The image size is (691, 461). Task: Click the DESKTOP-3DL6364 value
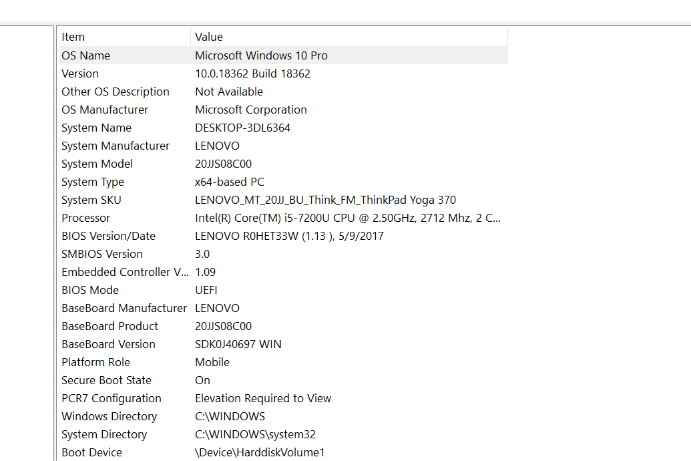pos(243,128)
